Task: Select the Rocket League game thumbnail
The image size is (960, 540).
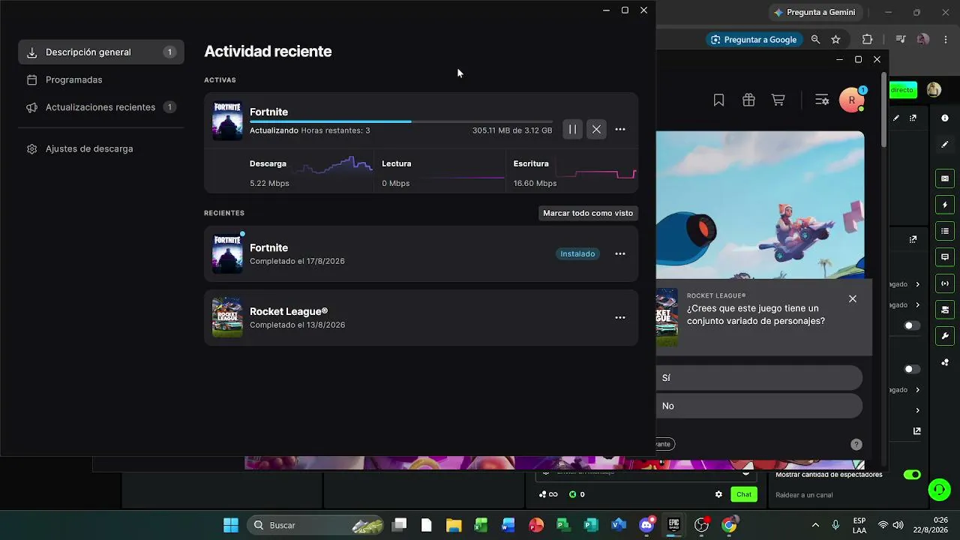Action: pyautogui.click(x=227, y=318)
